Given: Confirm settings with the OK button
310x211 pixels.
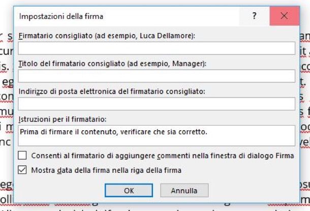Looking at the screenshot, I should pos(129,191).
